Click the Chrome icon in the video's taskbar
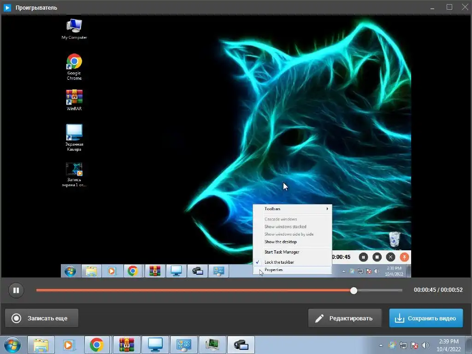The height and width of the screenshot is (354, 472). [133, 271]
